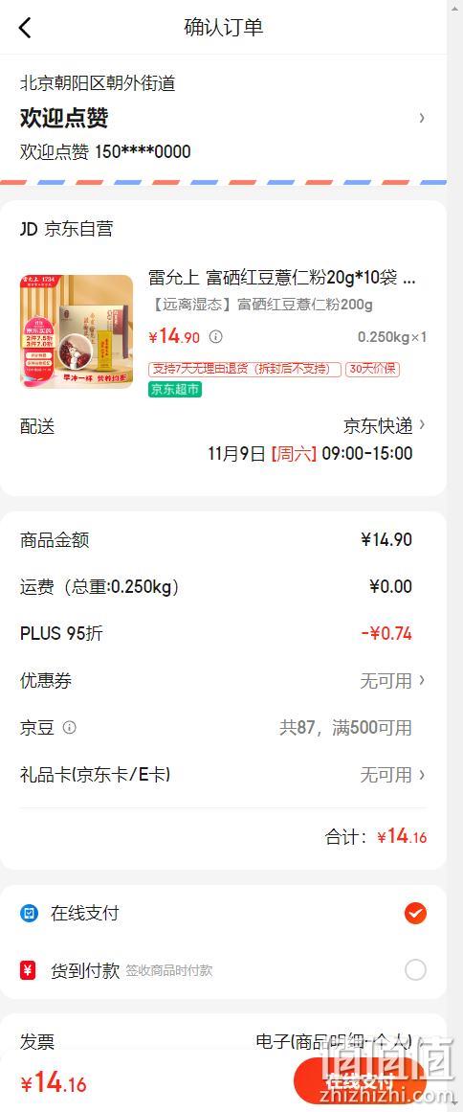The height and width of the screenshot is (1112, 463).
Task: Tap the 30天价保 tag
Action: 372,370
